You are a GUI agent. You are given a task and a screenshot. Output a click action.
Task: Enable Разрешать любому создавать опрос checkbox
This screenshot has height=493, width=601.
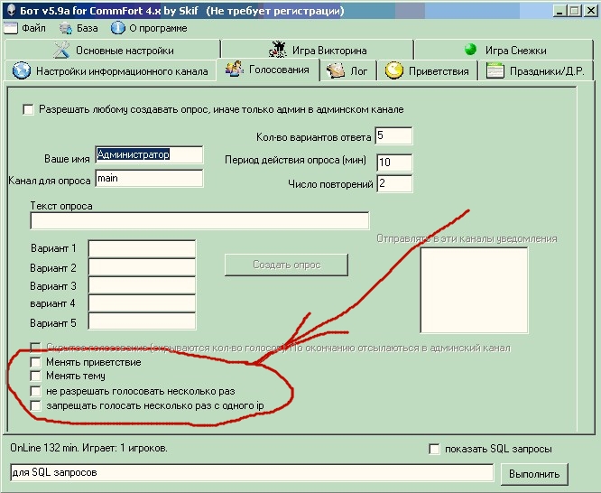point(29,109)
